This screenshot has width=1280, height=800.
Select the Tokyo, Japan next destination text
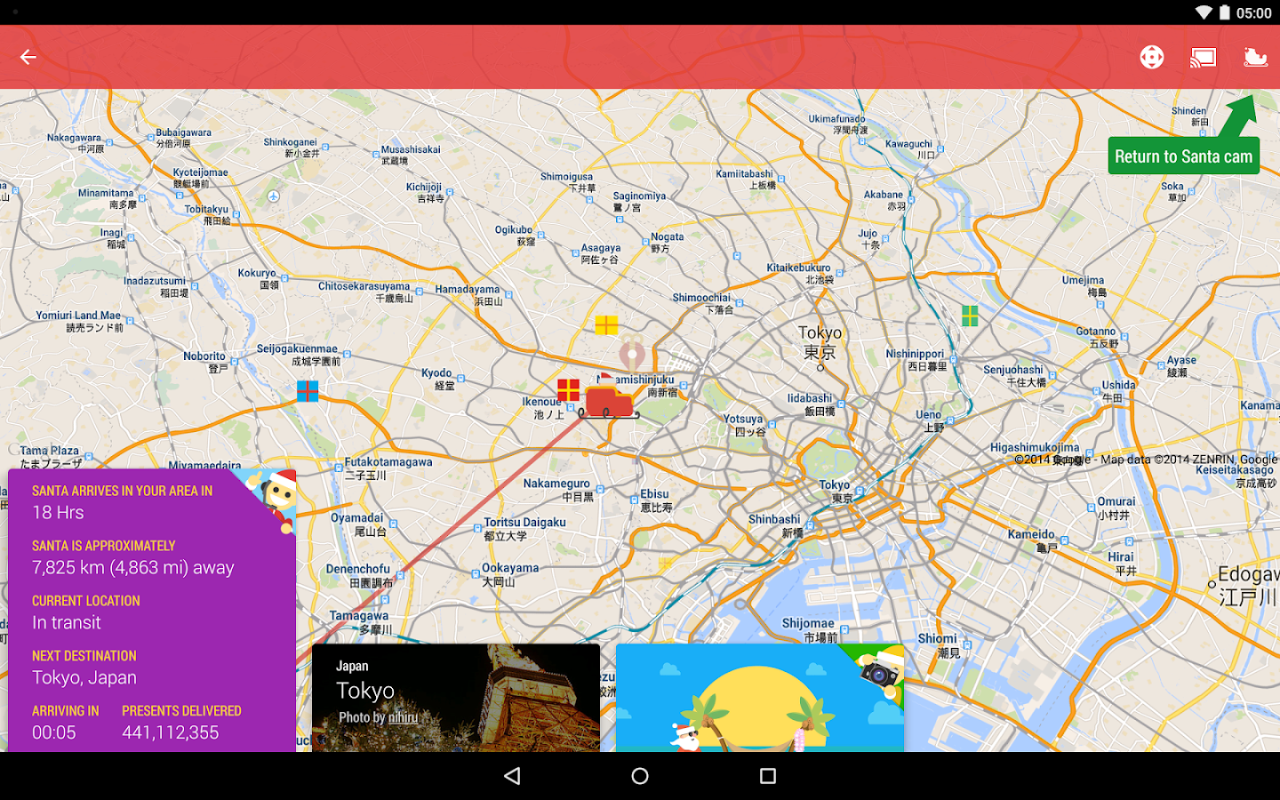[84, 677]
